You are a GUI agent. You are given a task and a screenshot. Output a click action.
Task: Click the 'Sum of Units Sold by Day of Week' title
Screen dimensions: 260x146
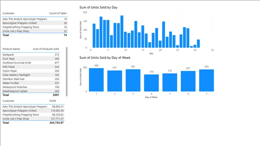click(105, 58)
